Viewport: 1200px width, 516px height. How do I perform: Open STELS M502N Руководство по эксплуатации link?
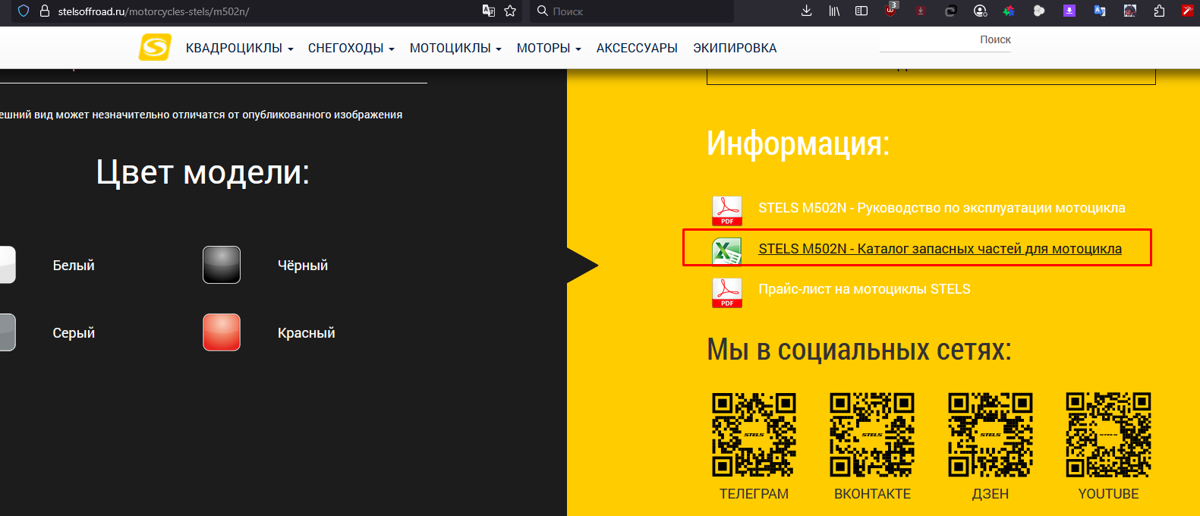[942, 208]
